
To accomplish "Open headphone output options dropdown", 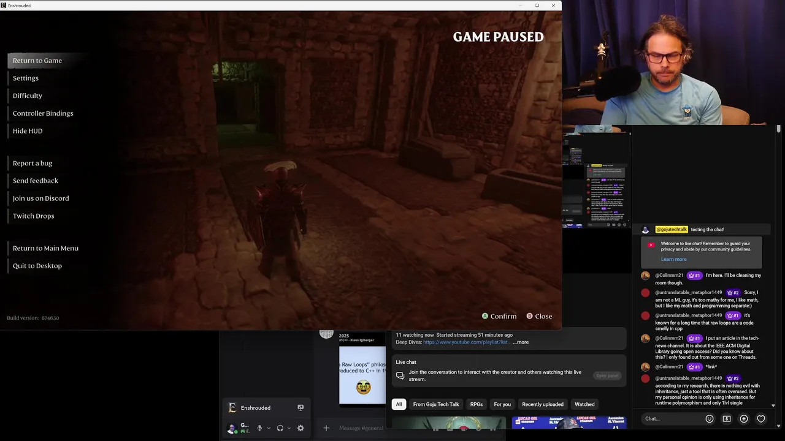I will pyautogui.click(x=289, y=428).
